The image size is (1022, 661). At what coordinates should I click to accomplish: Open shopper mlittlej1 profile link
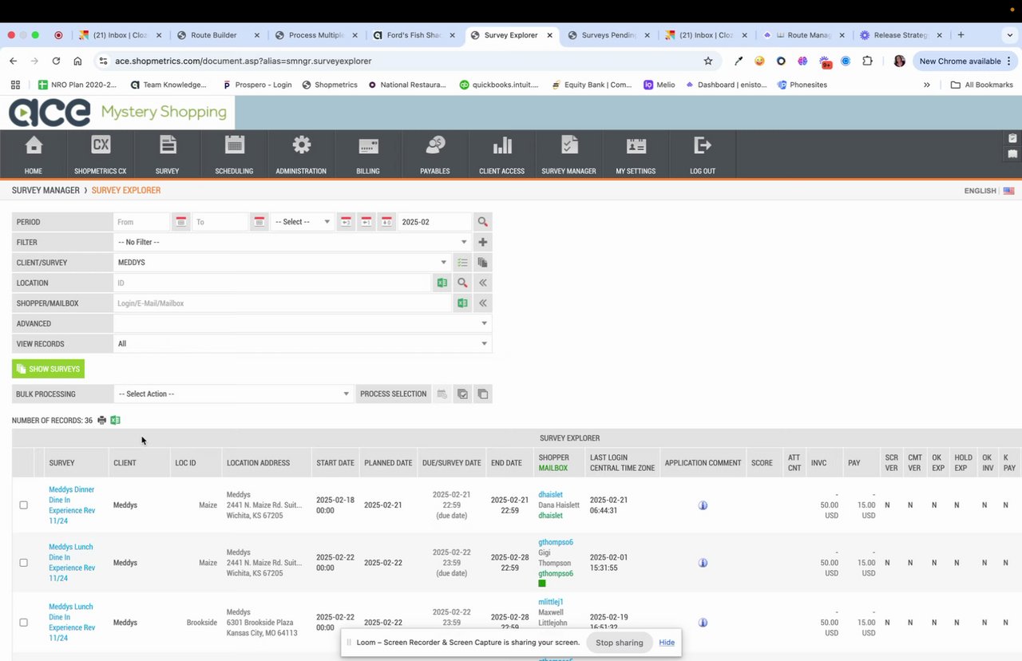(551, 602)
